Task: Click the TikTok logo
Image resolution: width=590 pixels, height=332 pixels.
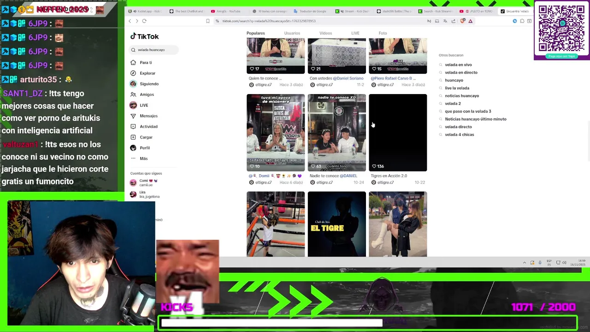Action: pos(144,36)
